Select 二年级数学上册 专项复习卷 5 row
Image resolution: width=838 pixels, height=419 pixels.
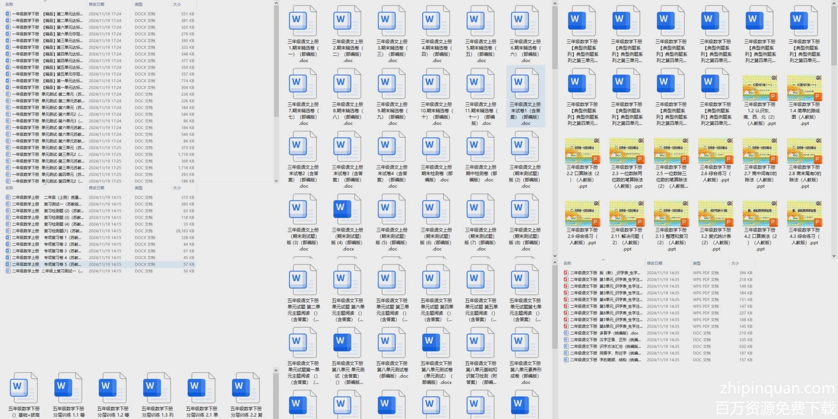pyautogui.click(x=63, y=264)
